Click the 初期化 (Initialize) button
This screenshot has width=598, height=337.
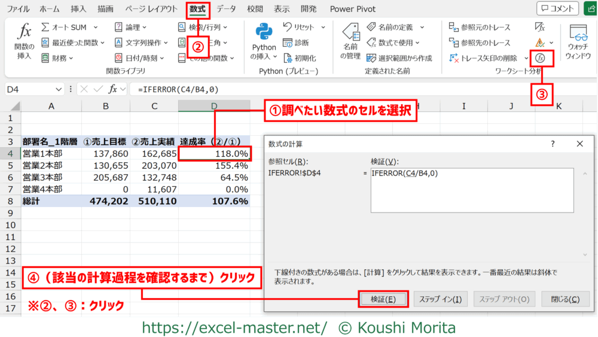tap(299, 58)
